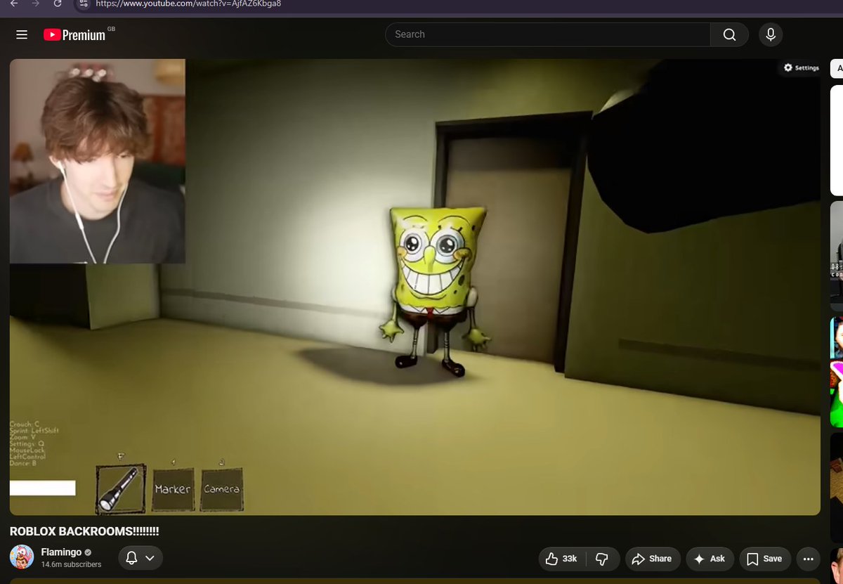Viewport: 843px width, 584px height.
Task: Click the 14.6m subscribers text
Action: coord(71,564)
